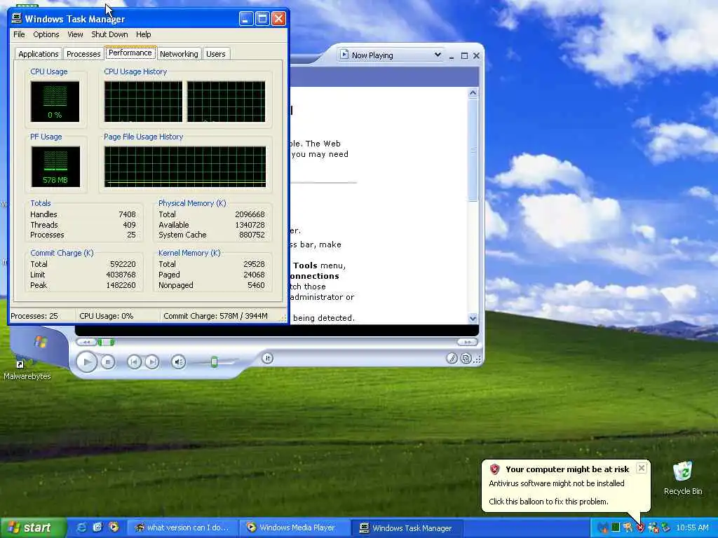Image resolution: width=718 pixels, height=538 pixels.
Task: Select the Recycle Bin desktop icon
Action: 683,478
